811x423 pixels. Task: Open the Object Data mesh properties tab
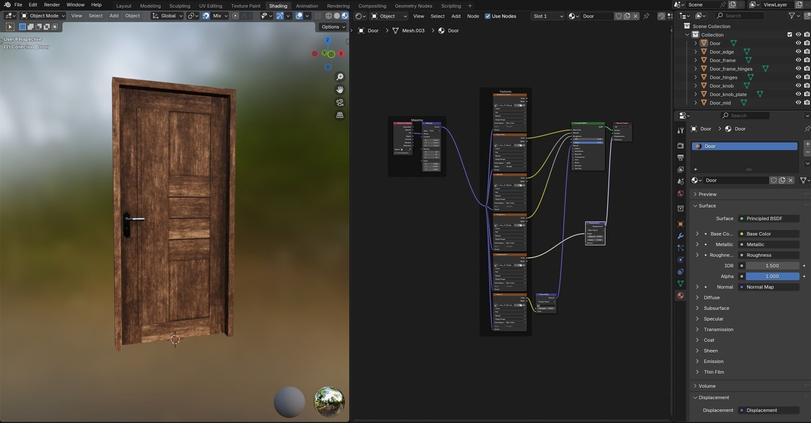681,284
